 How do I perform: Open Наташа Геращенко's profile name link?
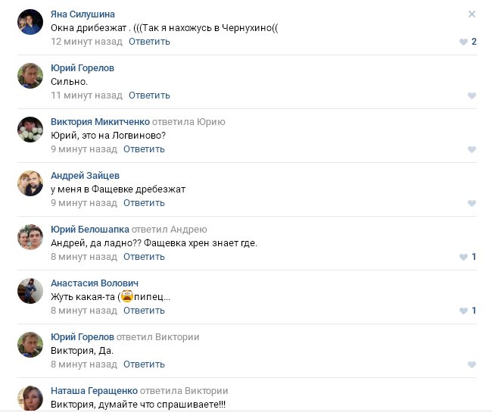pos(94,391)
